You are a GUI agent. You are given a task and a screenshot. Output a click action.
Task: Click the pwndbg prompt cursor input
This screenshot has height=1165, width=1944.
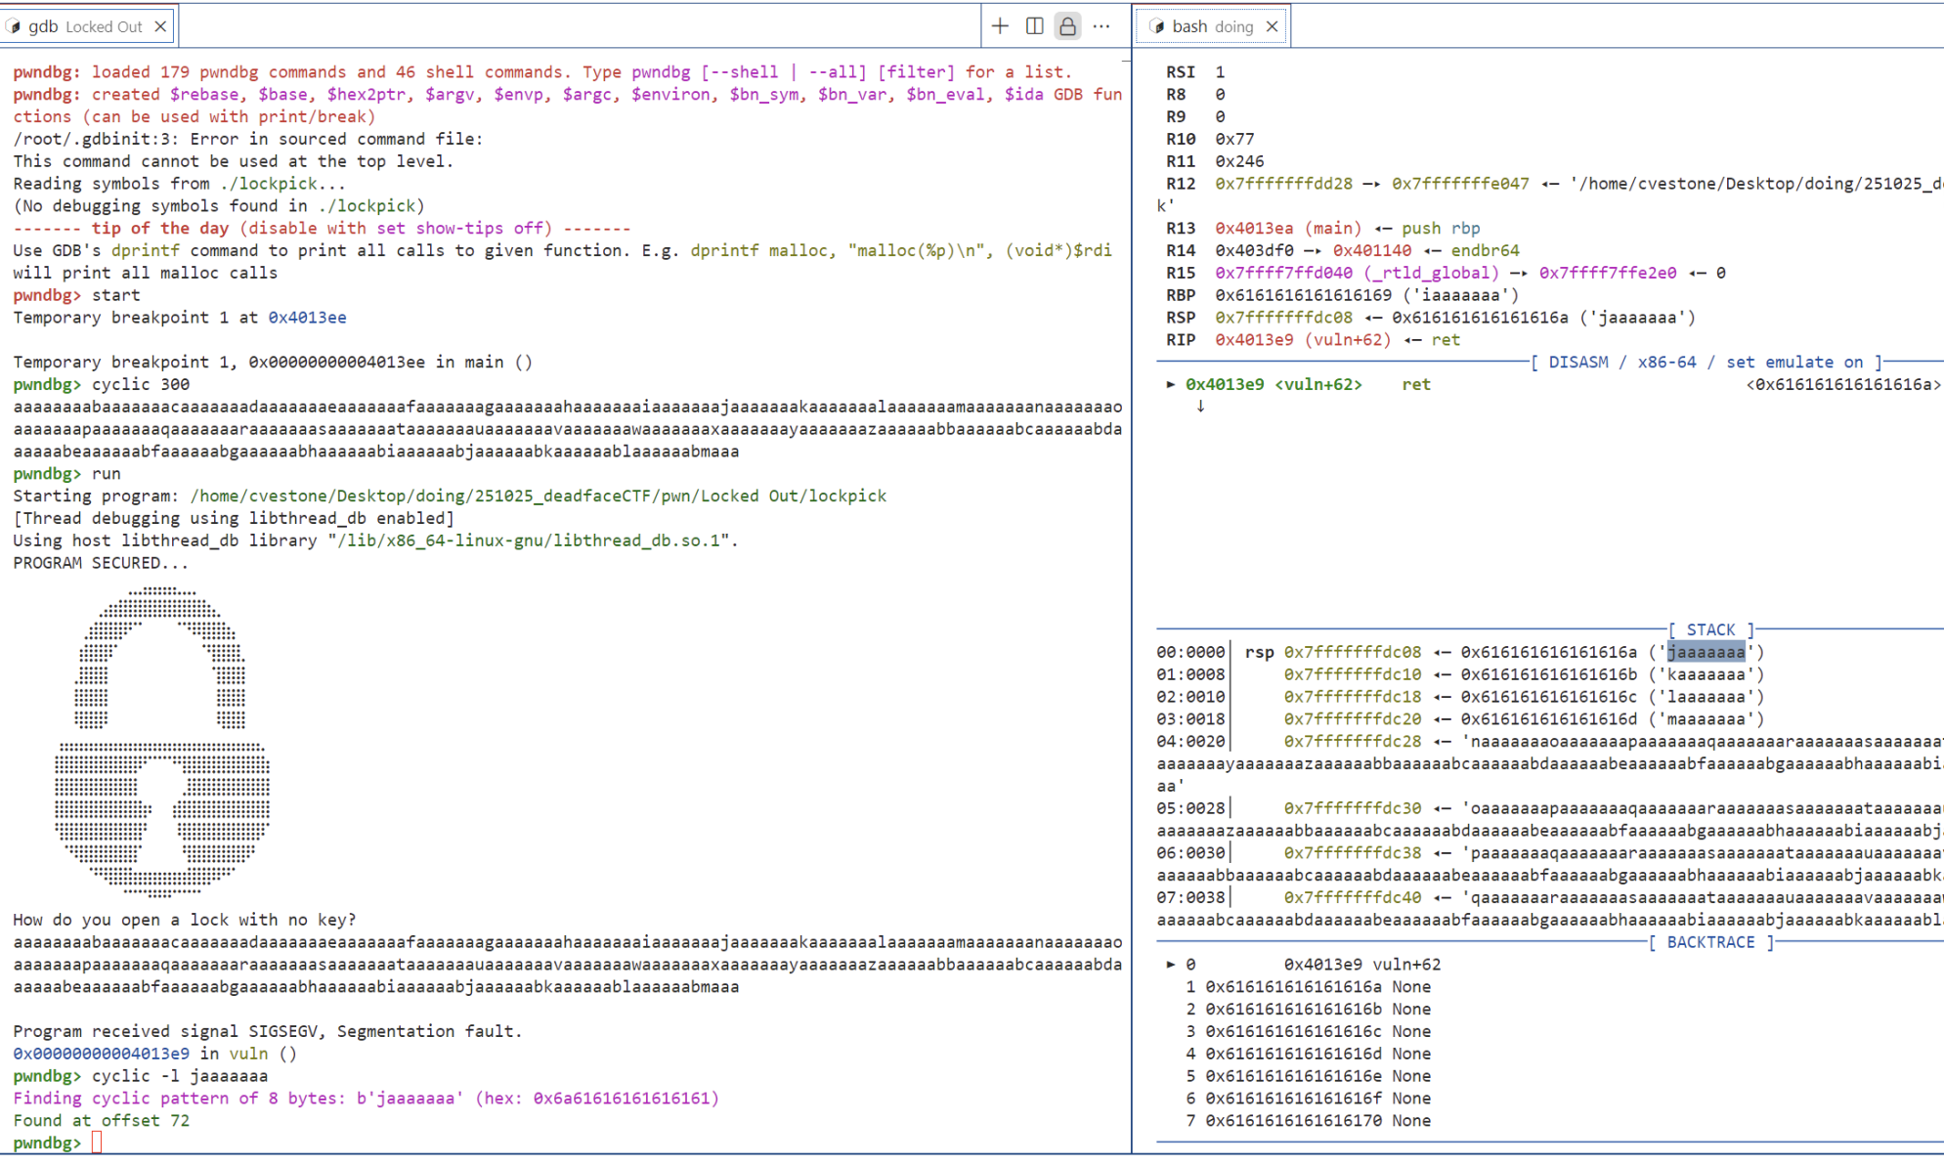point(97,1143)
